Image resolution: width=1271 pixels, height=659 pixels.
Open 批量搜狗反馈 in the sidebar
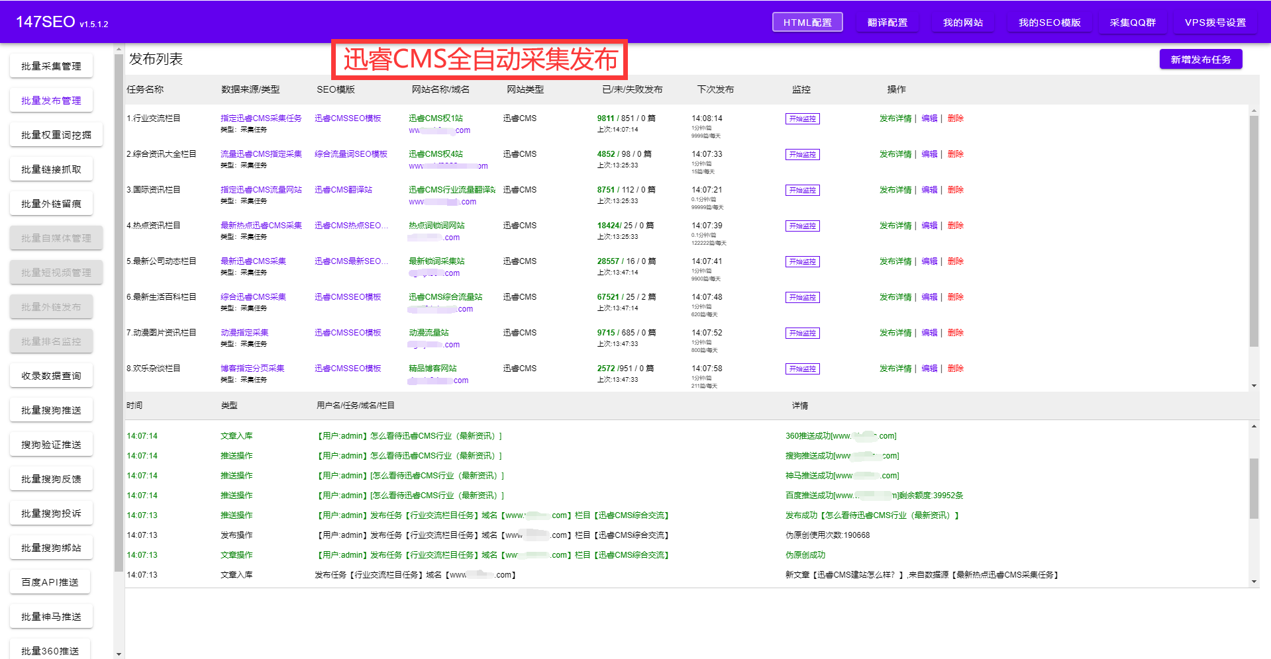pyautogui.click(x=51, y=479)
